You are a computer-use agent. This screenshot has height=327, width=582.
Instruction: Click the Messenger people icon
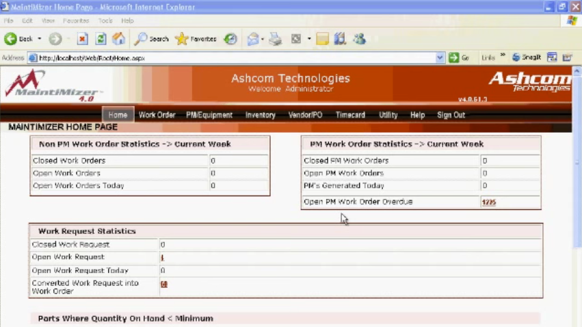(x=359, y=38)
